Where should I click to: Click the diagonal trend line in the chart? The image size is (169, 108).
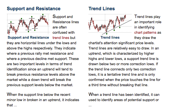click(x=117, y=27)
